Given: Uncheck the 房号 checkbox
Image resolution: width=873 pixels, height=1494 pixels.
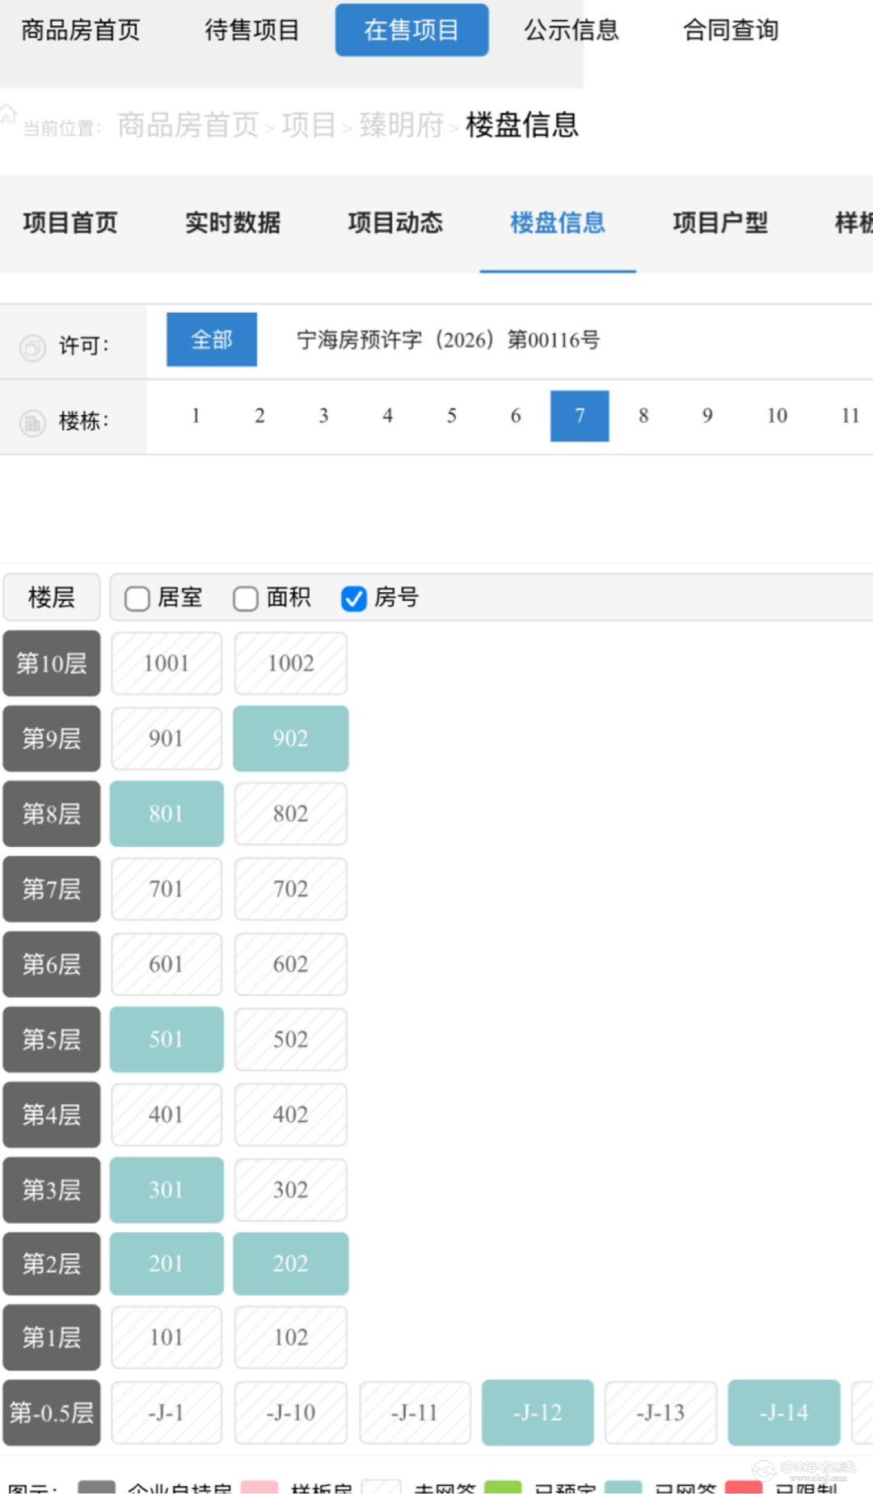Looking at the screenshot, I should (x=354, y=599).
